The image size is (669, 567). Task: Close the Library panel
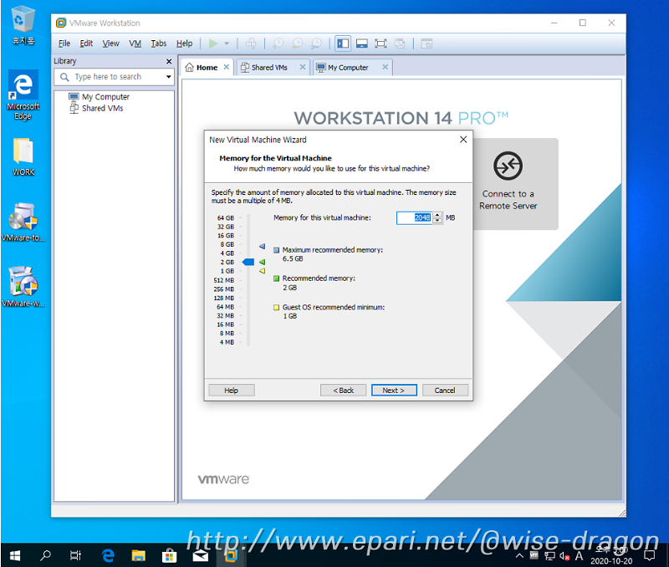coord(169,61)
